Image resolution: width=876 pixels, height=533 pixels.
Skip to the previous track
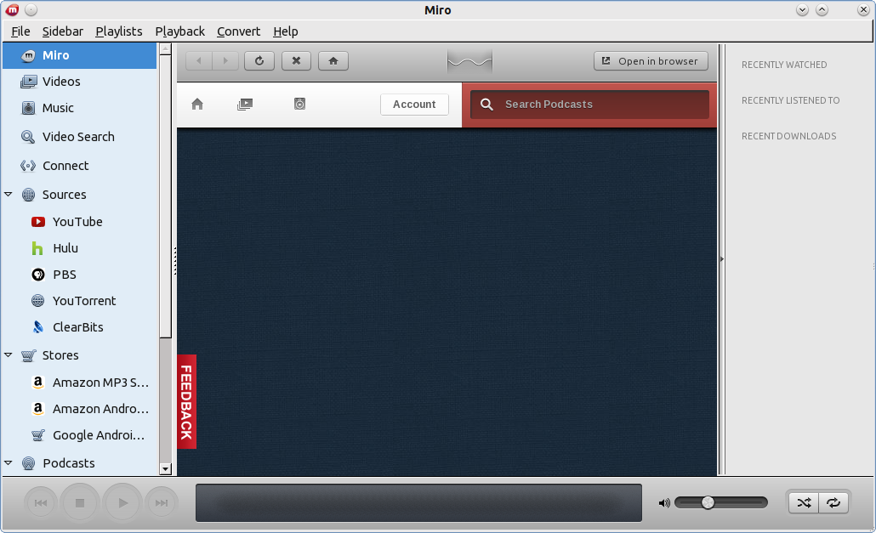[41, 503]
